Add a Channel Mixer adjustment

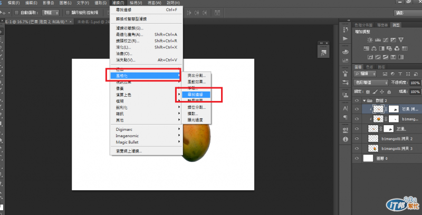[x=397, y=48]
